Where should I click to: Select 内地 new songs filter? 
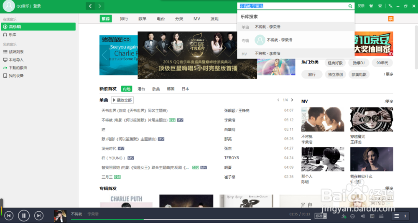point(127,89)
